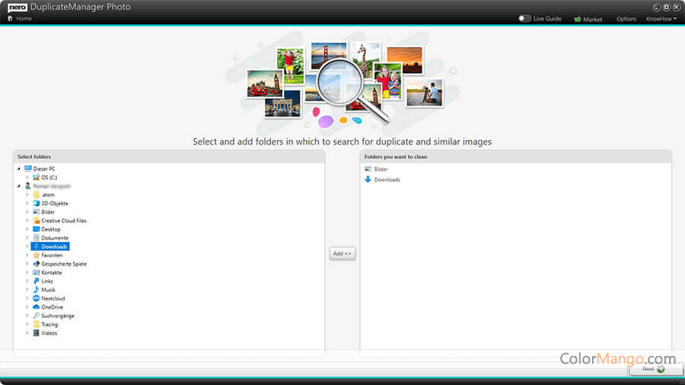The image size is (685, 385).
Task: Select Downloads in Folders you want to clean
Action: [x=387, y=180]
